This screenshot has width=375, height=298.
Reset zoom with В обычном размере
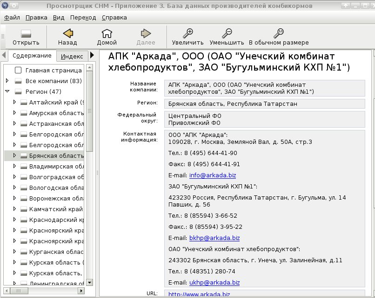tap(279, 33)
